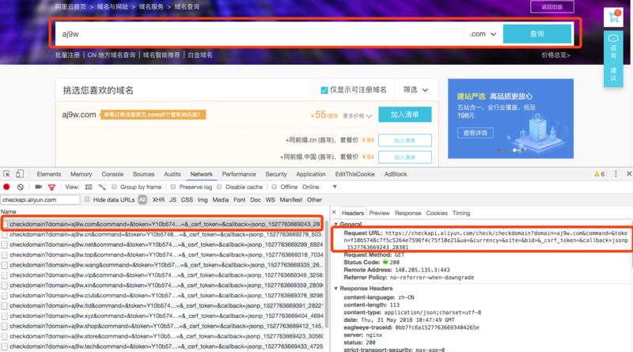
Task: Select the checkdomain aj9w.wang request row
Action: tap(162, 265)
